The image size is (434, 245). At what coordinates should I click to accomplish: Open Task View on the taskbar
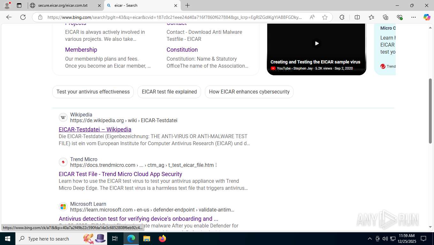pyautogui.click(x=115, y=239)
